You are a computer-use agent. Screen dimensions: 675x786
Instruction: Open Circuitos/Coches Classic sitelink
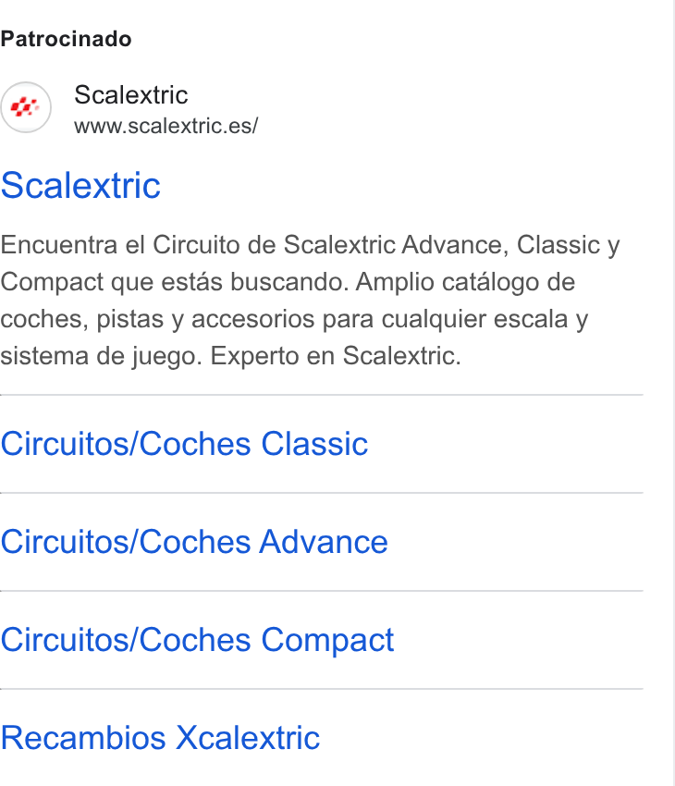pyautogui.click(x=184, y=444)
